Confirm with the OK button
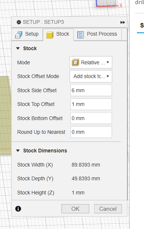Screen dimensions: 144x229 tap(75, 209)
